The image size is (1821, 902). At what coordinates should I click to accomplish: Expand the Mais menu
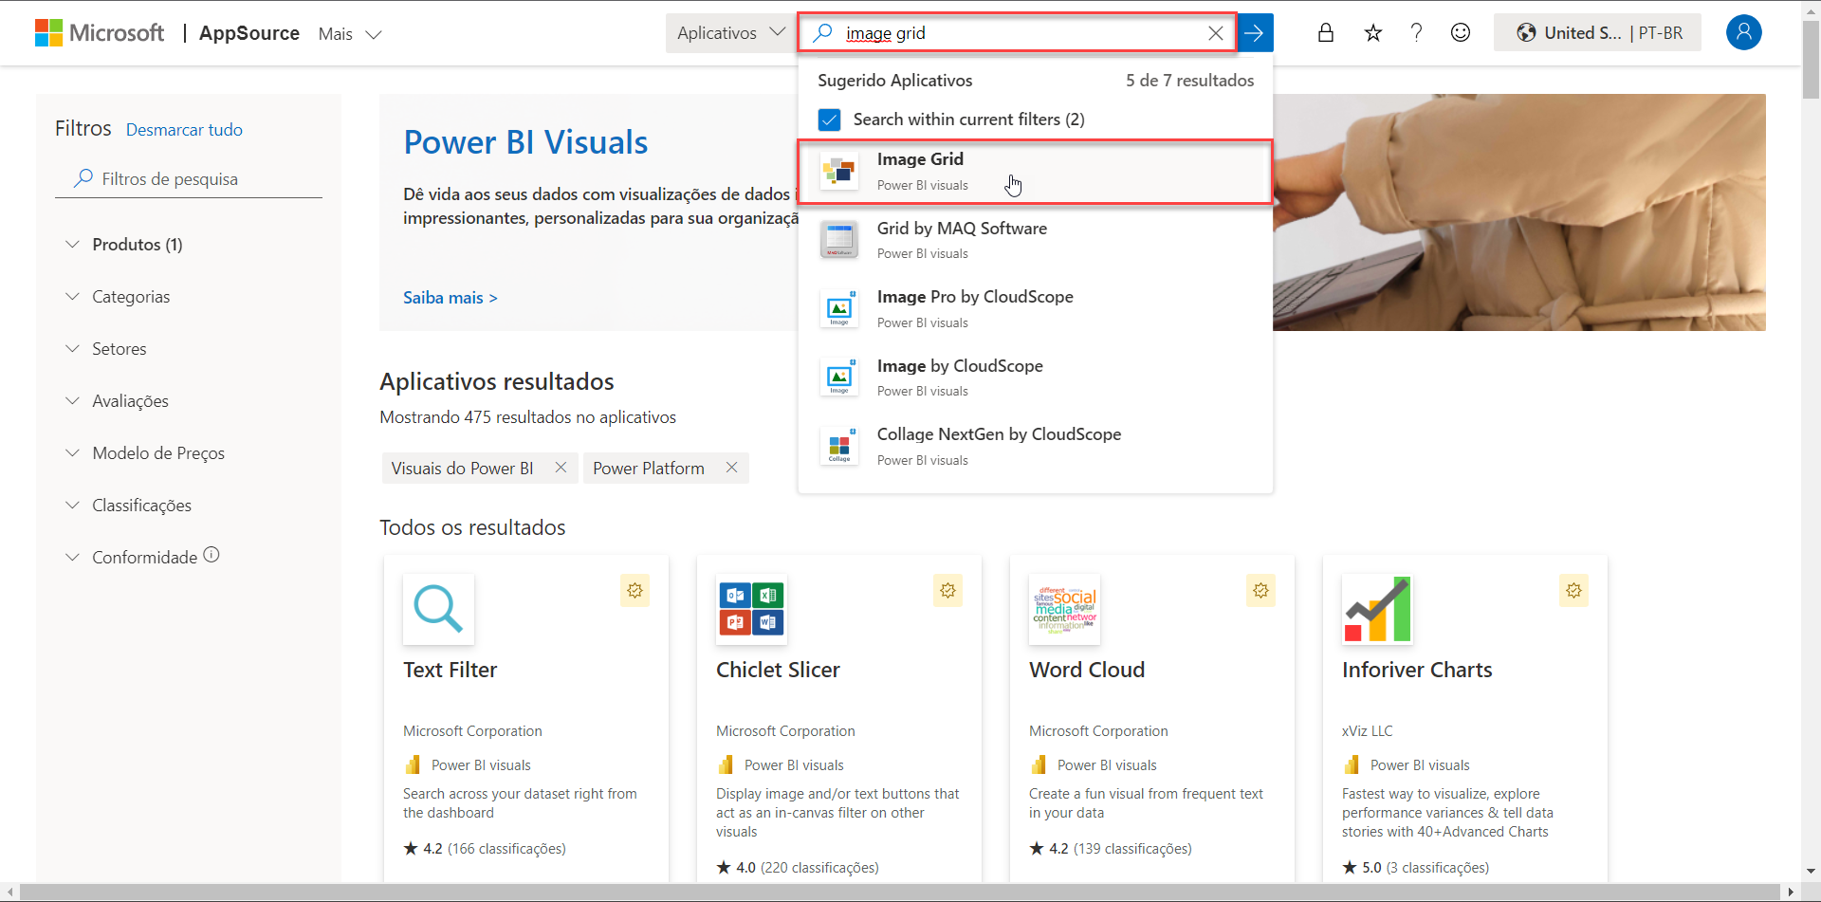(x=350, y=34)
